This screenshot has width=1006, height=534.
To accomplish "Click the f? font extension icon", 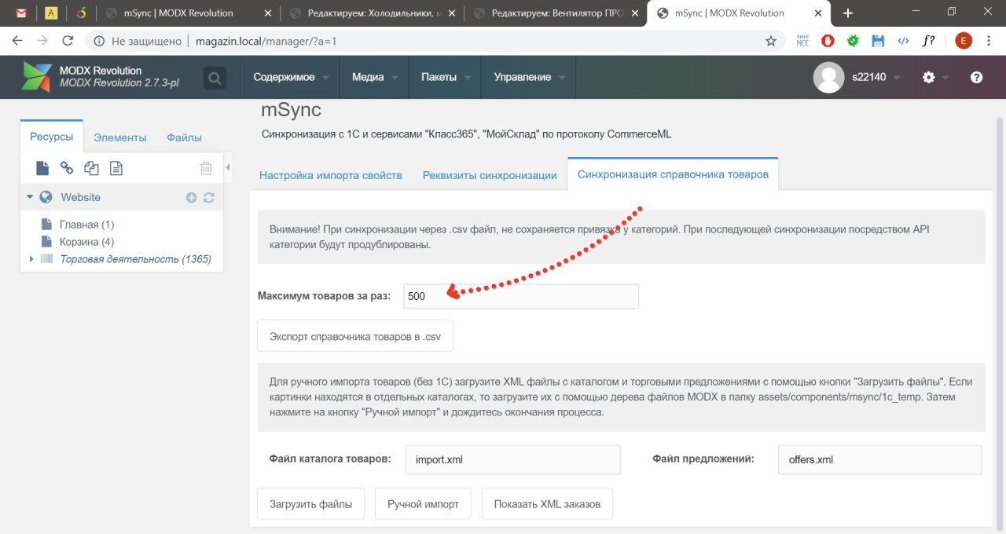I will tap(929, 41).
